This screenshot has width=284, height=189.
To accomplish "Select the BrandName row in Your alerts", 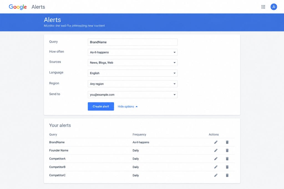I will pos(142,142).
